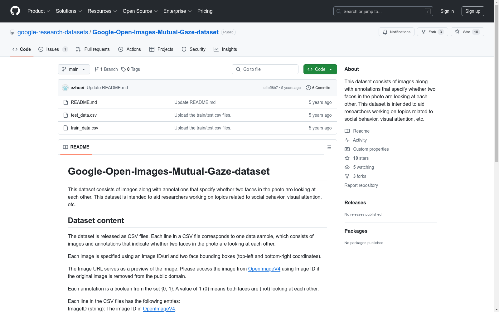Open the OpenImageV4 link in Image URL paragraph

point(264,269)
